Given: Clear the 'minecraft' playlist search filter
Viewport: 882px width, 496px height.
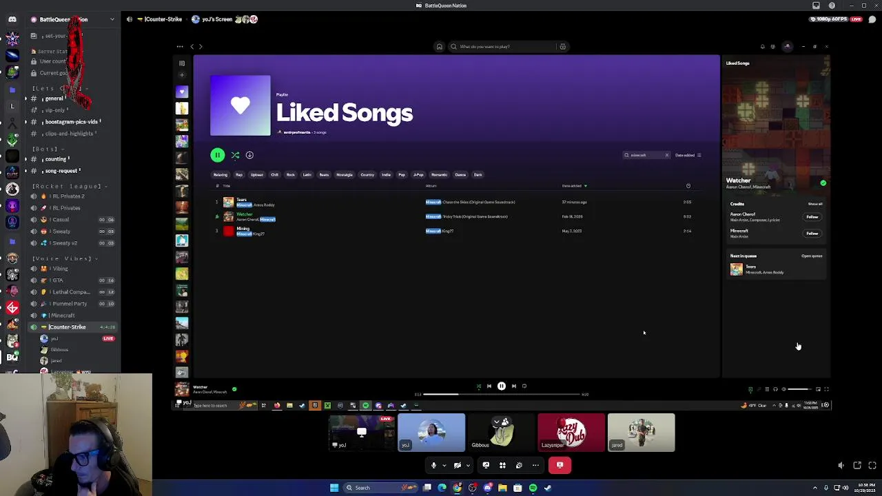Looking at the screenshot, I should pyautogui.click(x=666, y=155).
